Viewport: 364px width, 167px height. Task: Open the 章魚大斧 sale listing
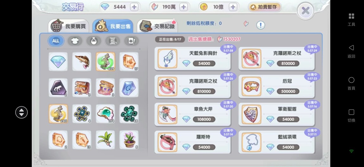[x=192, y=114]
